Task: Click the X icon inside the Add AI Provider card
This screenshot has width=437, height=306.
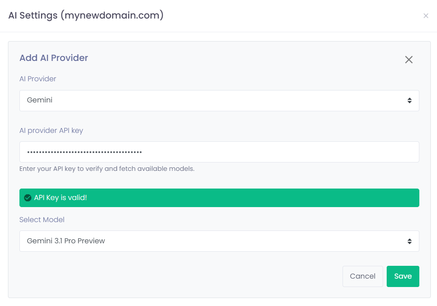Action: tap(409, 59)
